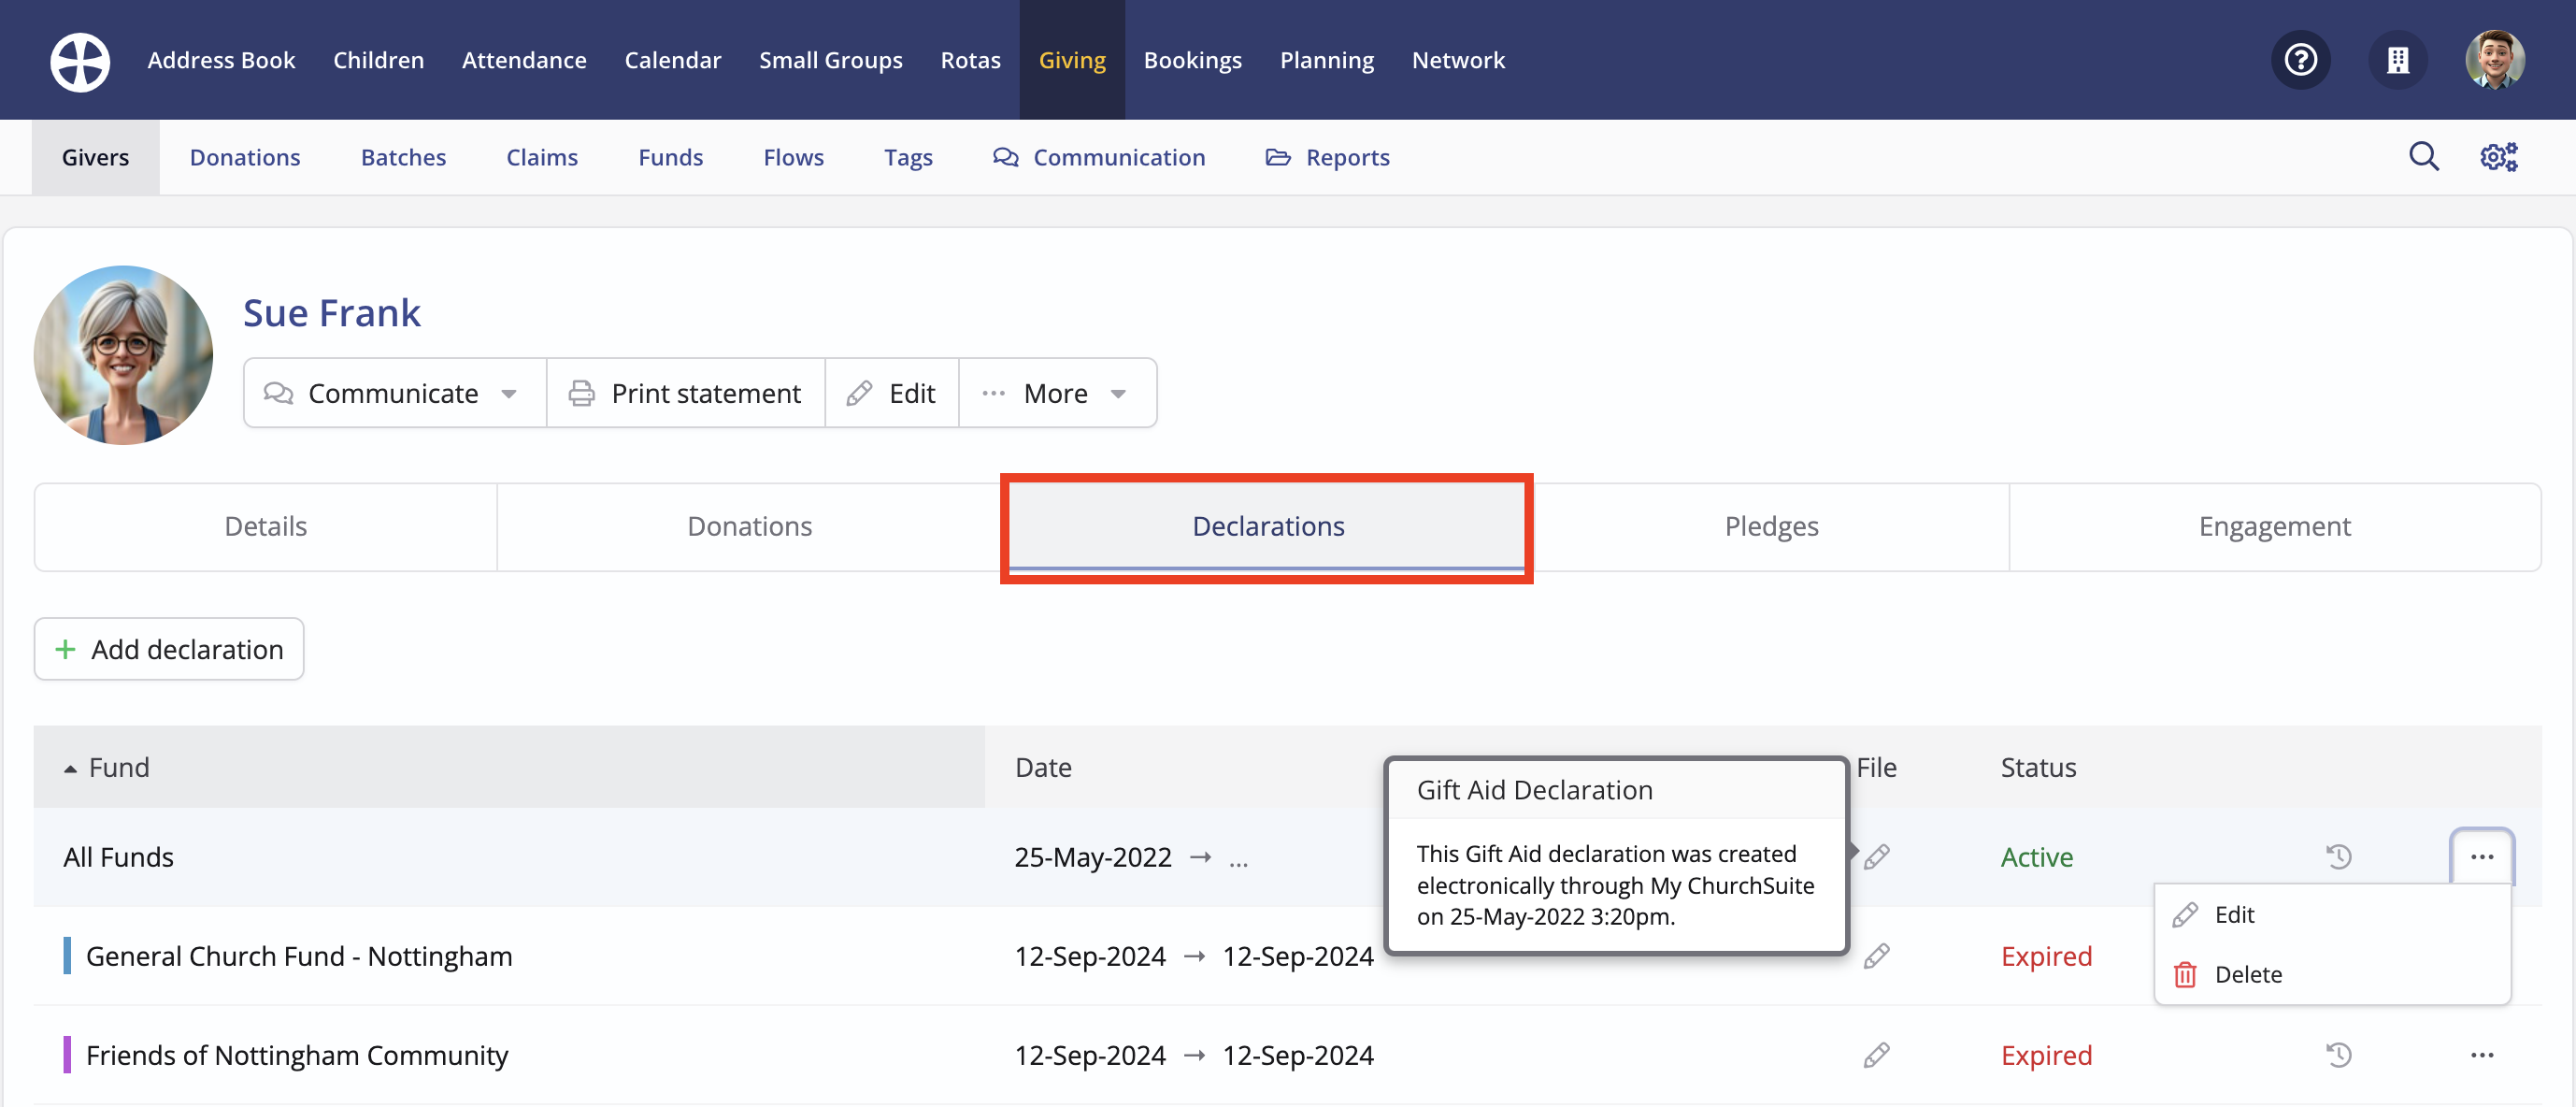
Task: Click the Add declaration button
Action: coord(169,649)
